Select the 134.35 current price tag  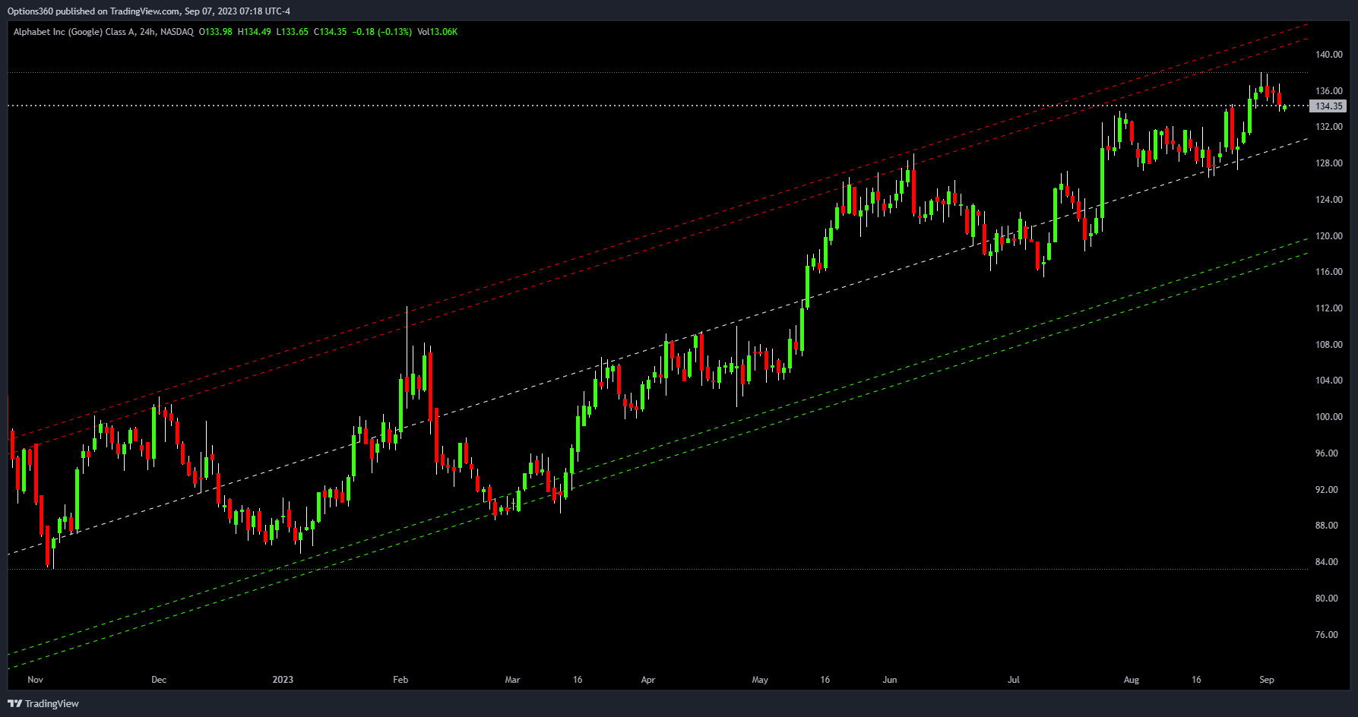[1329, 106]
